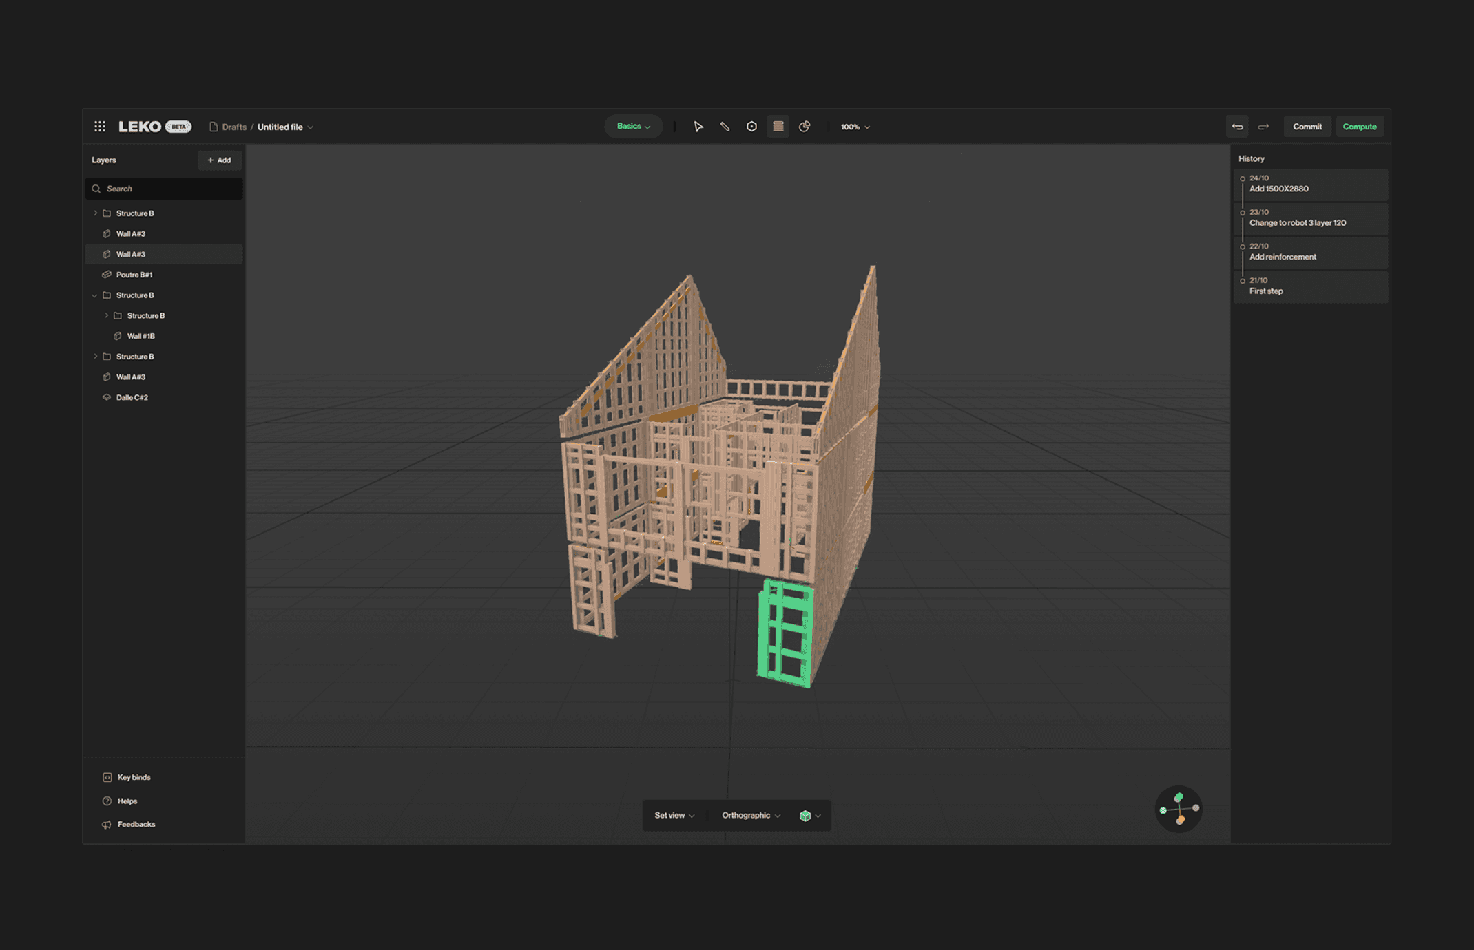Click the undo arrow button
This screenshot has width=1474, height=950.
[1237, 127]
